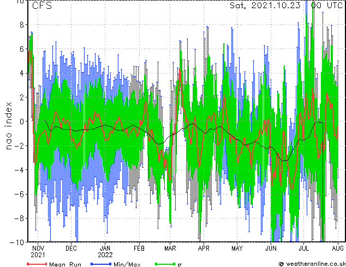Click the y-axis value 6

pyautogui.click(x=22, y=49)
